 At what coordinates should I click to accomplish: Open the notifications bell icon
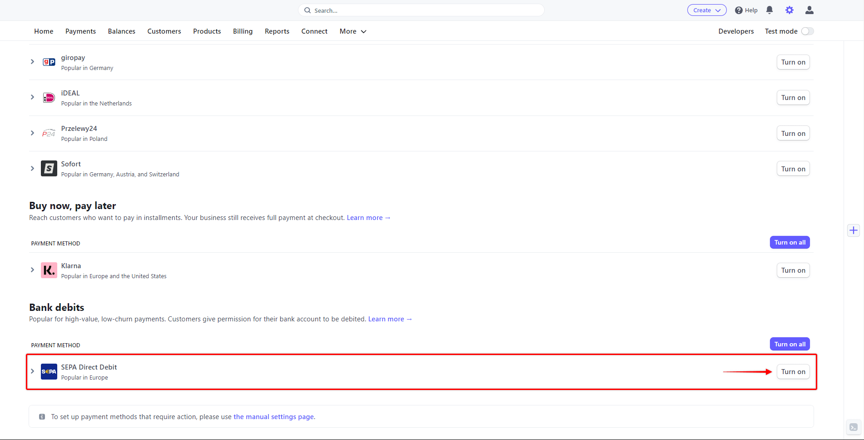(x=769, y=10)
